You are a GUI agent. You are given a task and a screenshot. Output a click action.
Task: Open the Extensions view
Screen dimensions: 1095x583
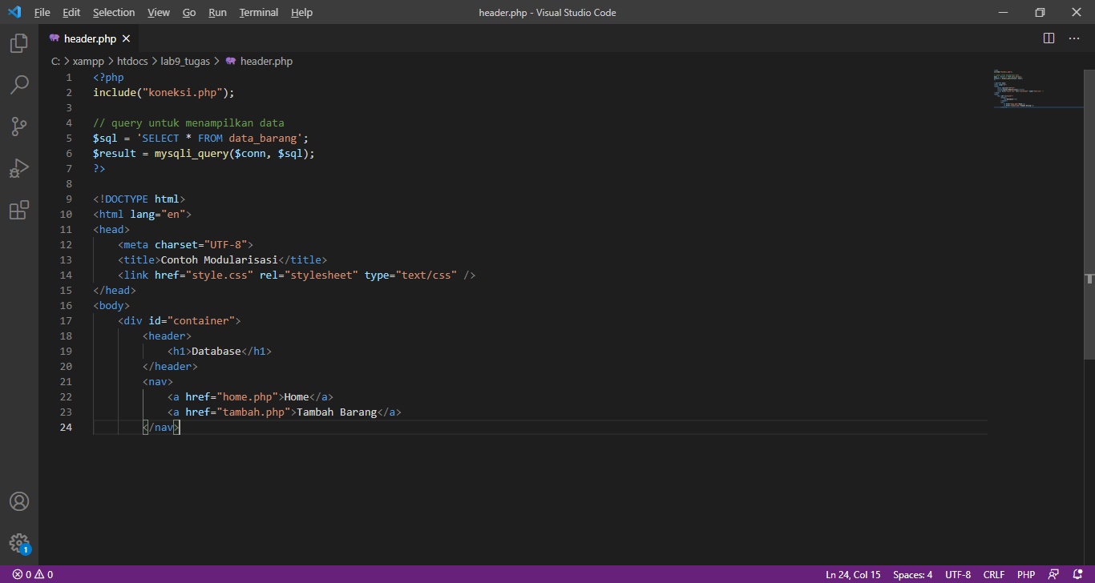click(x=18, y=209)
